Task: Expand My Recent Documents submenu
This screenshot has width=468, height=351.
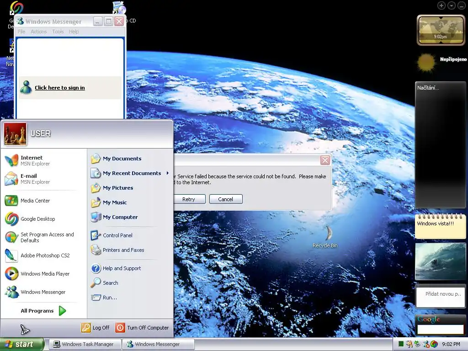Action: point(130,173)
